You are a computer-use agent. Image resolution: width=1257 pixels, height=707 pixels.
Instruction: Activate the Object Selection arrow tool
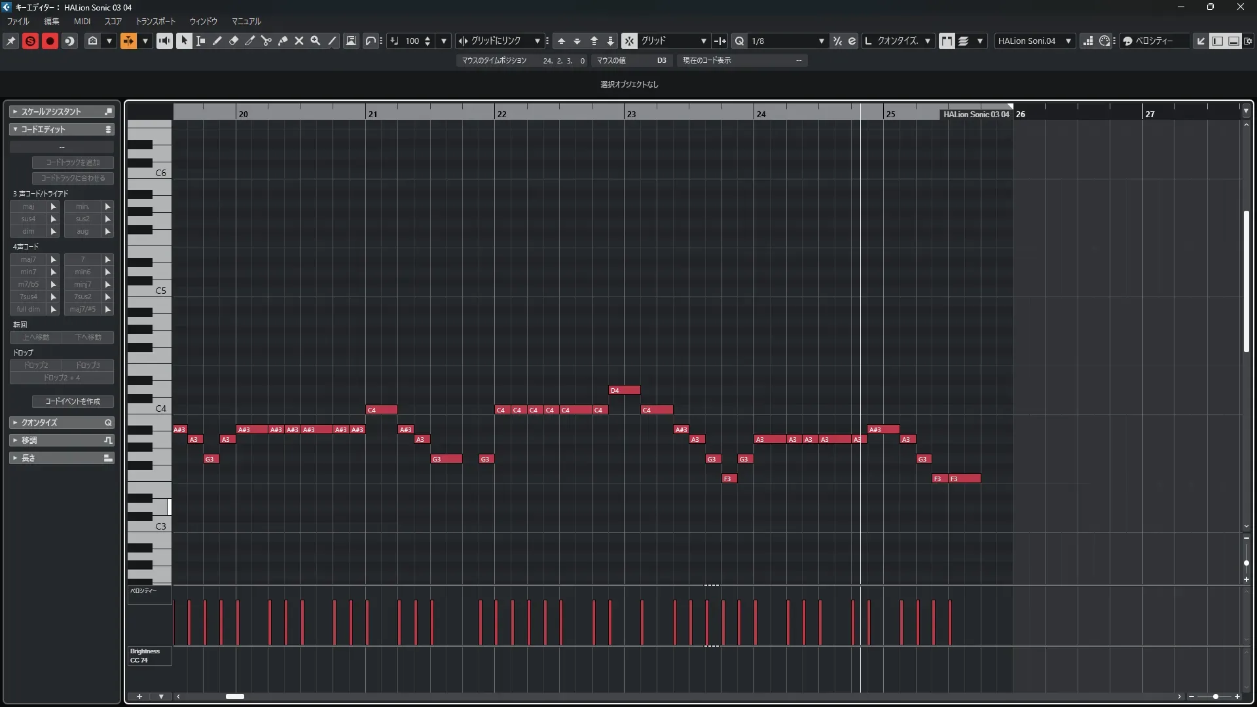pos(184,41)
